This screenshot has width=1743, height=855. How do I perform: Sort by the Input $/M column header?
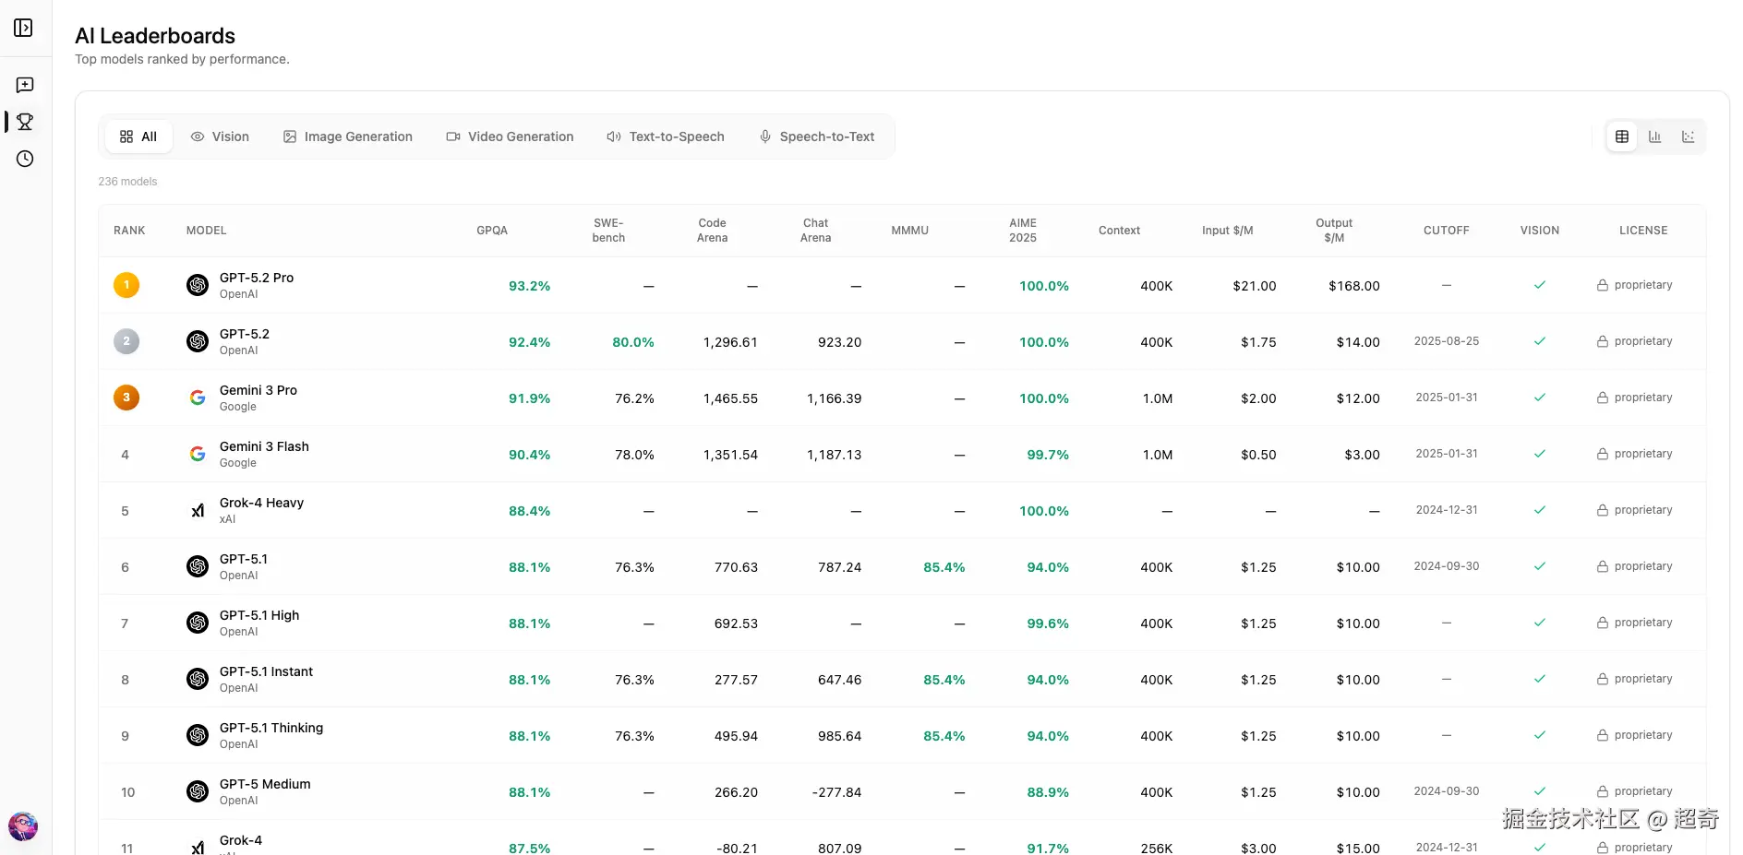pyautogui.click(x=1228, y=231)
